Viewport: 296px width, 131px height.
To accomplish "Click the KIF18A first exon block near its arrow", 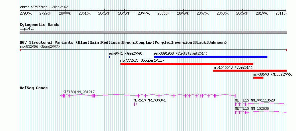I will (64, 96).
